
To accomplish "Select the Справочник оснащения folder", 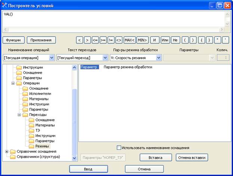I will (x=37, y=151).
